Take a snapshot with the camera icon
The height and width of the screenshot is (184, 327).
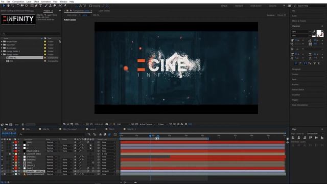(x=107, y=124)
